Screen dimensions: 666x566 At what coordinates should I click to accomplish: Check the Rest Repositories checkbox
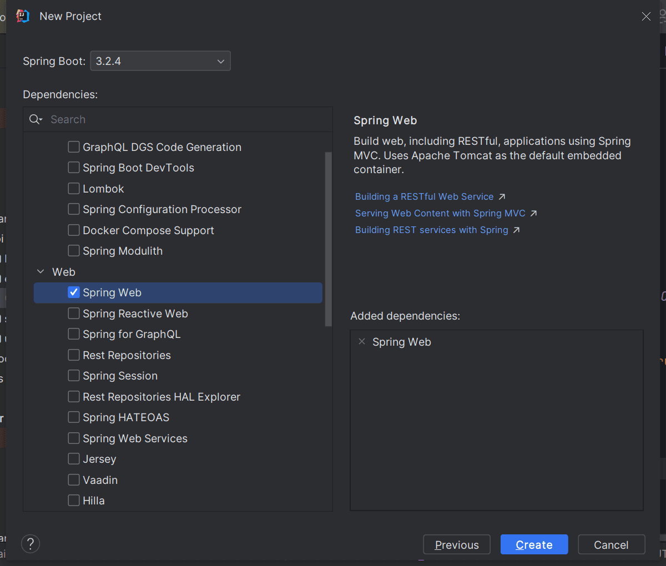point(74,355)
